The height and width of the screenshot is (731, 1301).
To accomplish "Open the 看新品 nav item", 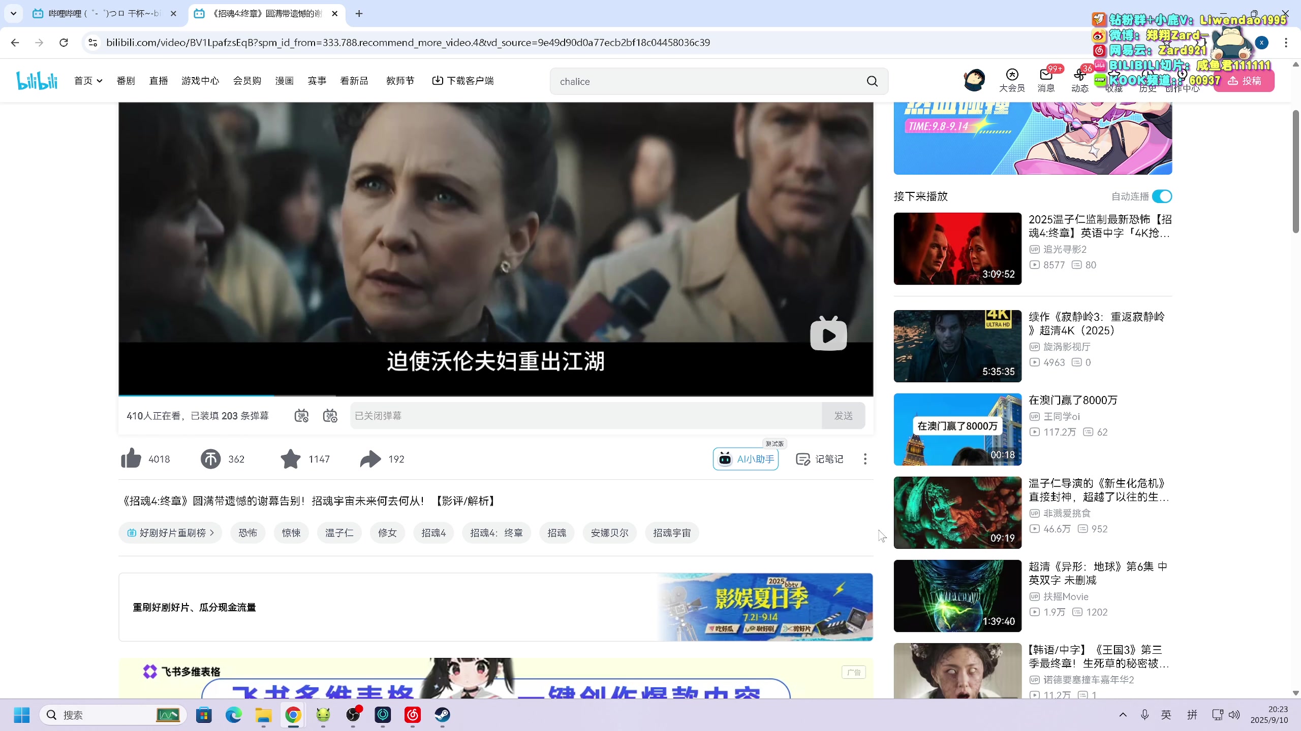I will [354, 81].
